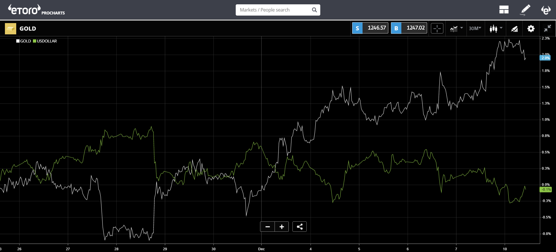556x252 pixels.
Task: Click the eToro bull logo icon
Action: [x=546, y=10]
